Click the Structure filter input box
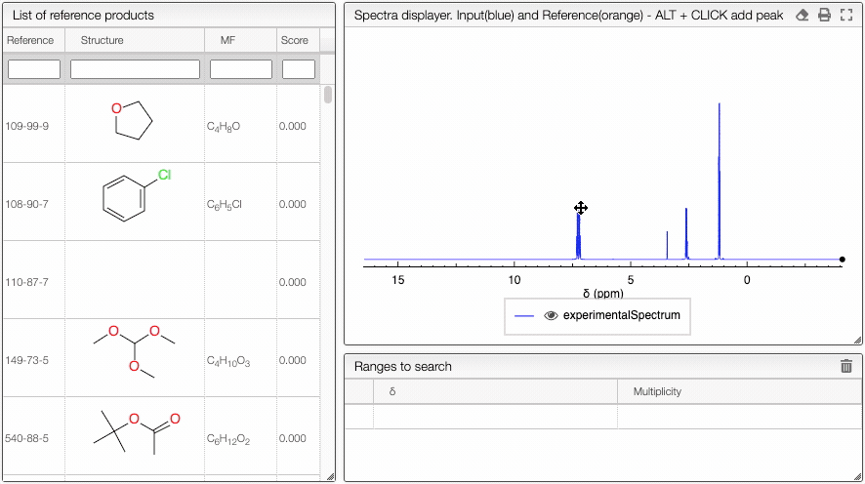Viewport: 865px width, 484px height. coord(135,69)
